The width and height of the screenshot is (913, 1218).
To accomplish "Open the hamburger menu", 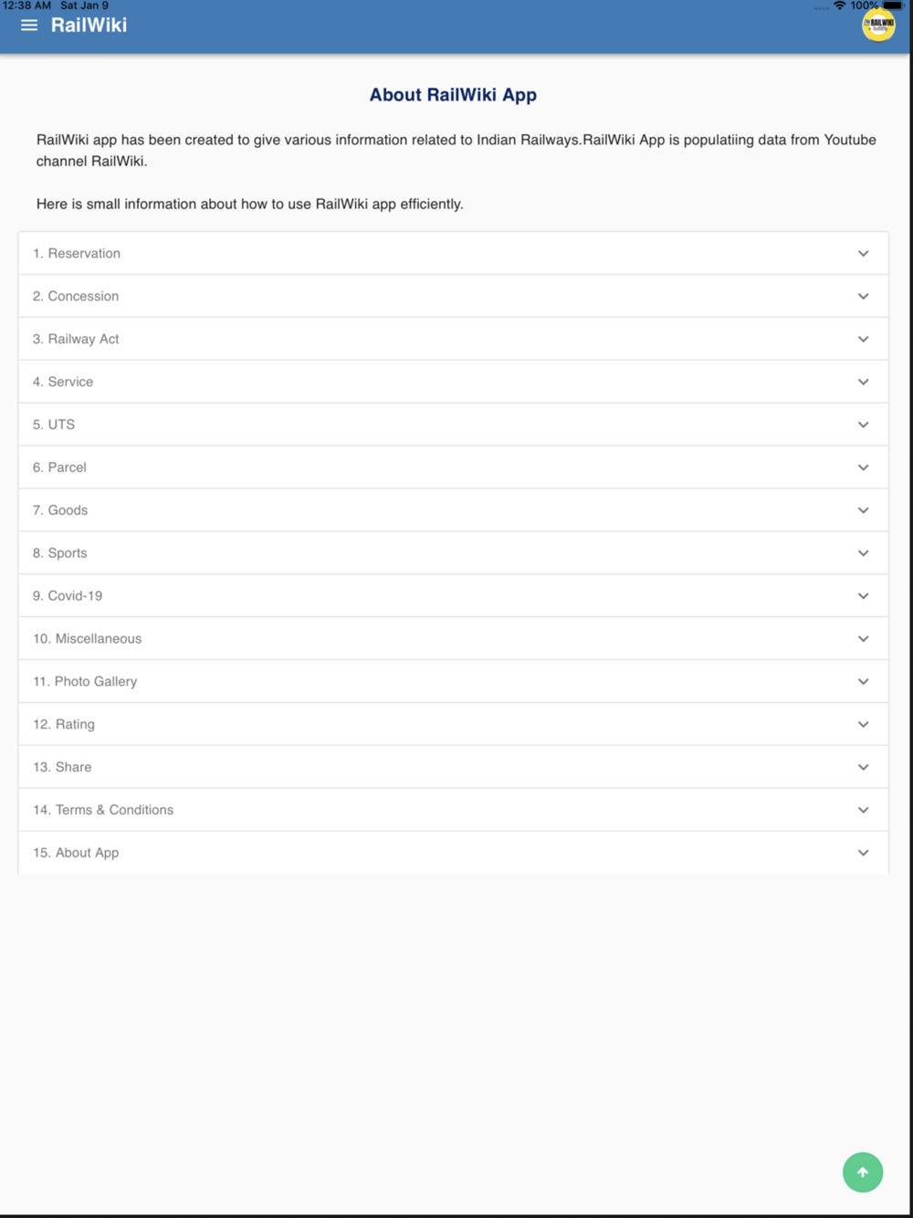I will click(x=29, y=26).
